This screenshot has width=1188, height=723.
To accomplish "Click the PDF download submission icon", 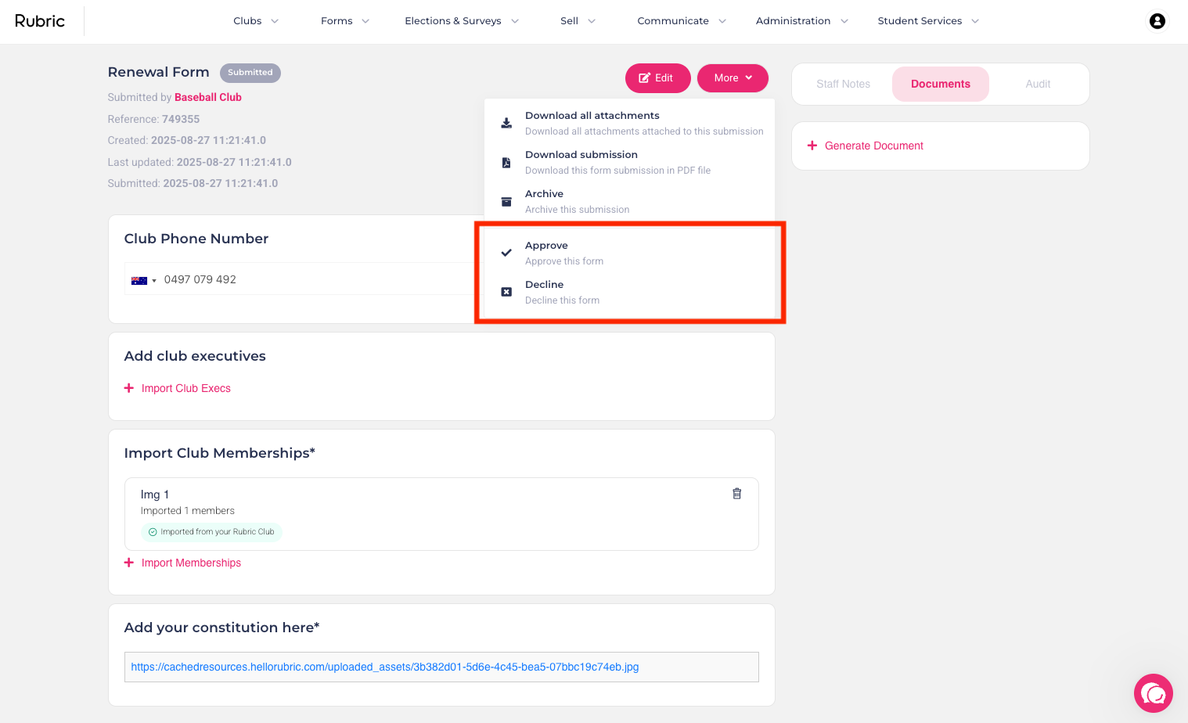I will pyautogui.click(x=506, y=163).
